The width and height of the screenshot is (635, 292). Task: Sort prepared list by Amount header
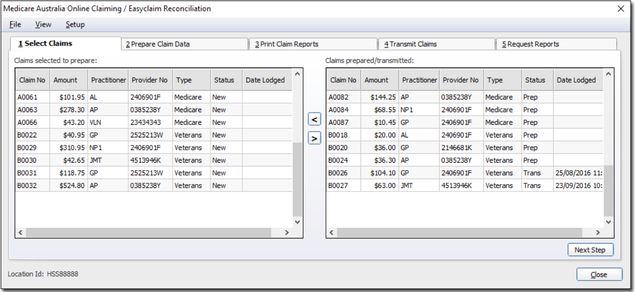pos(380,80)
